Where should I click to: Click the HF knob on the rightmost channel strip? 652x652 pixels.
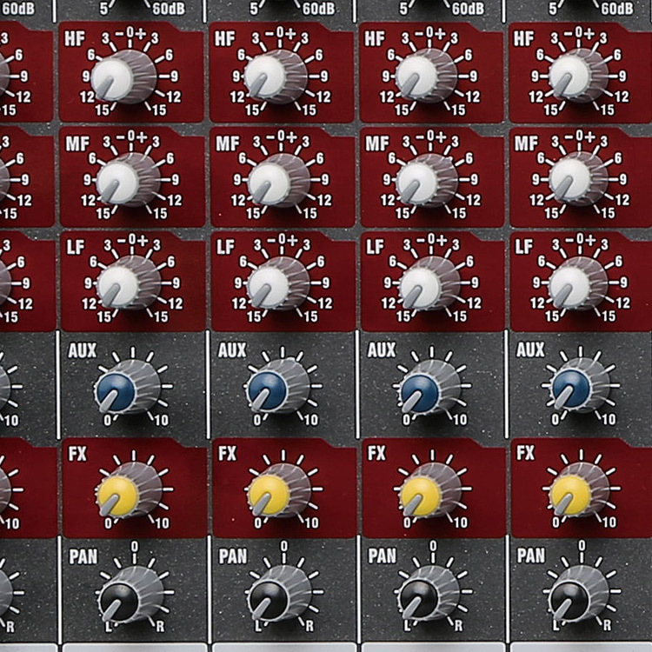pyautogui.click(x=578, y=76)
